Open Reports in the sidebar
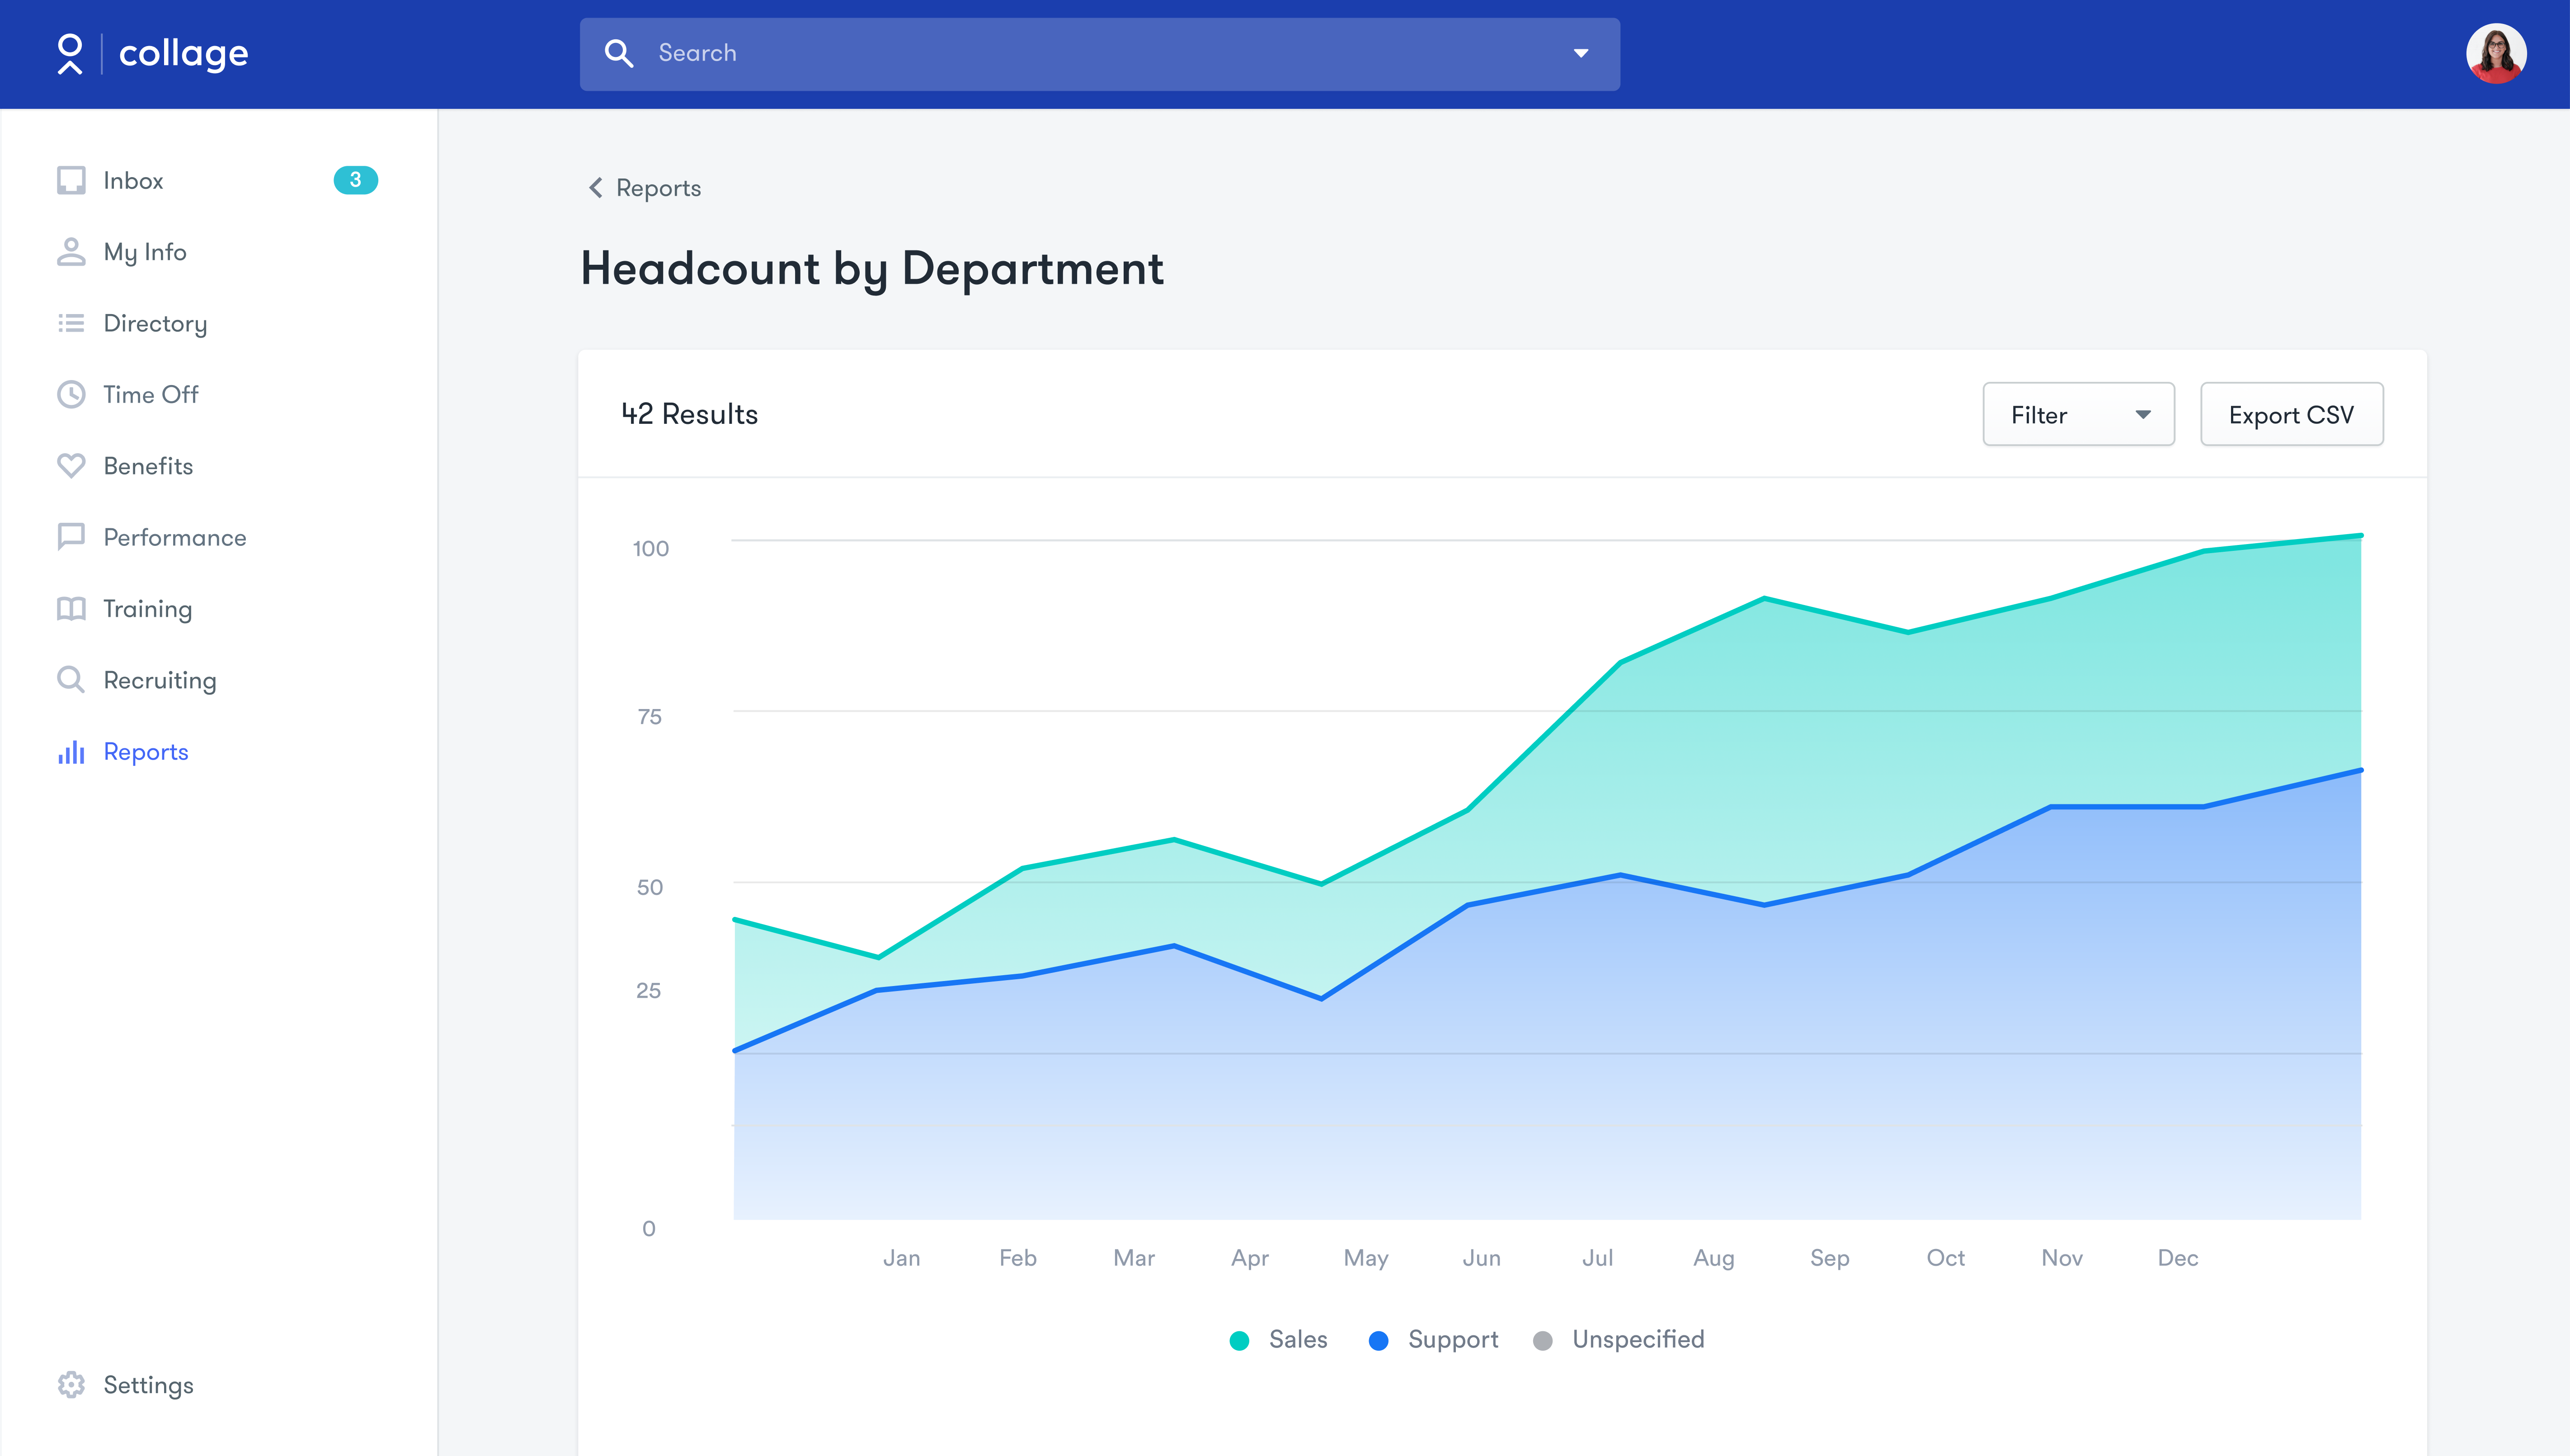 [145, 752]
